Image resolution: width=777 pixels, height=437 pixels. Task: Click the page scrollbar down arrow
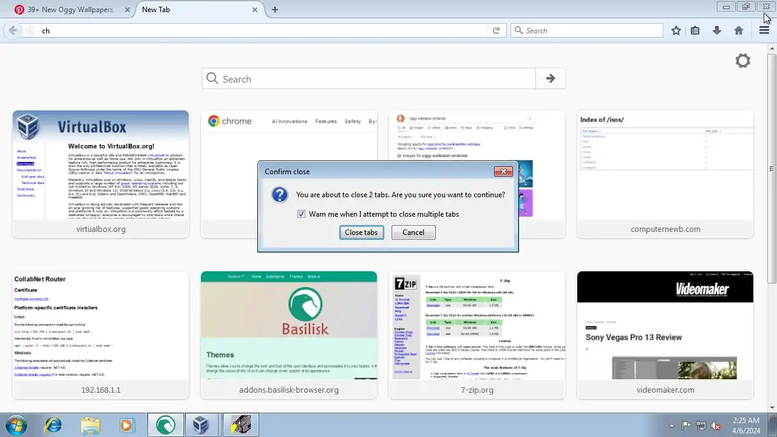click(772, 407)
